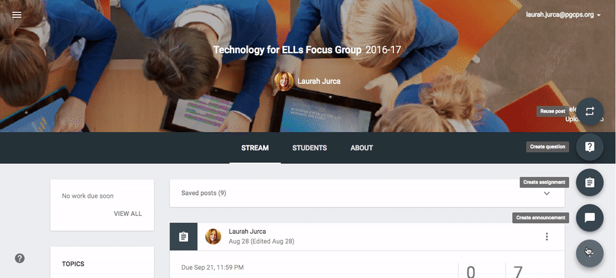Click the Reuse post circular button
616x278 pixels.
[589, 111]
